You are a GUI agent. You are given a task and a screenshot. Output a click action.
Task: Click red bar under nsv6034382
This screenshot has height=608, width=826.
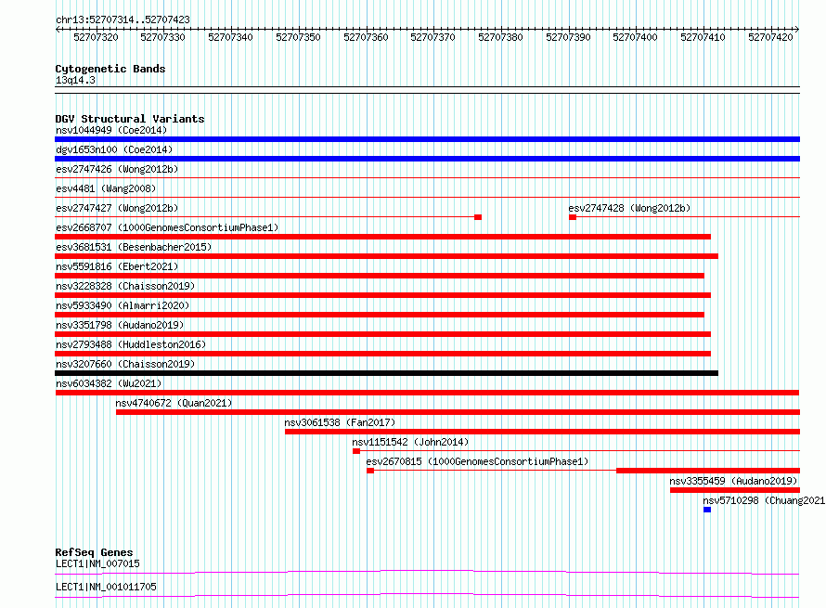pyautogui.click(x=427, y=393)
